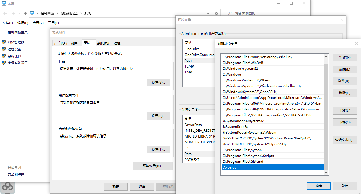Open 远程设置 link
The width and height of the screenshot is (361, 194).
pyautogui.click(x=14, y=49)
